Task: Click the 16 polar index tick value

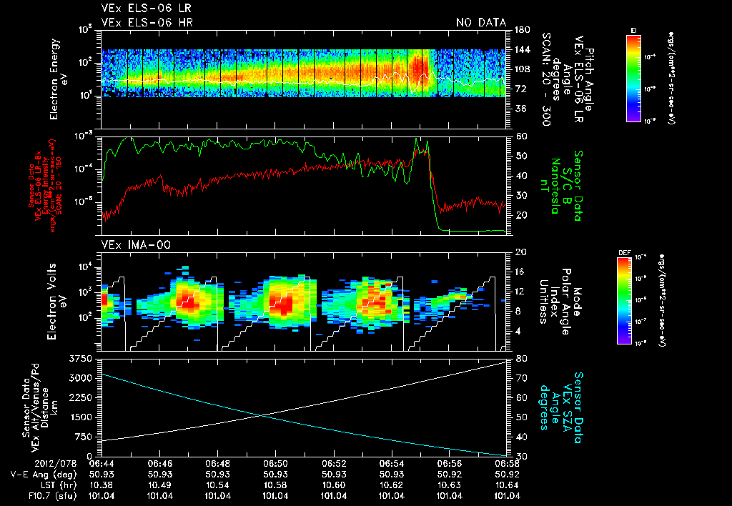Action: pyautogui.click(x=520, y=272)
